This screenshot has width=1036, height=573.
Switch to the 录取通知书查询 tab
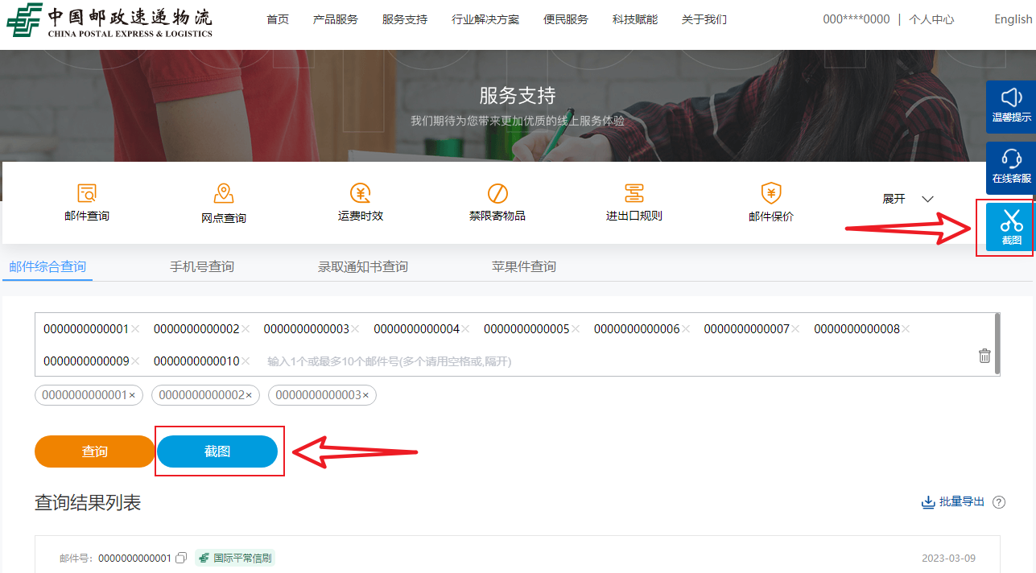pos(362,266)
